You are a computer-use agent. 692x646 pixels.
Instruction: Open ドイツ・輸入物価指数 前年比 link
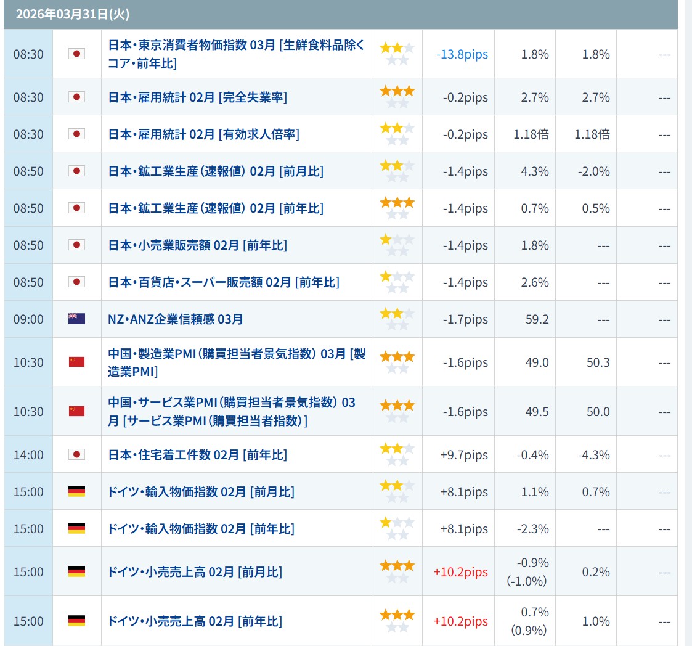coord(201,528)
